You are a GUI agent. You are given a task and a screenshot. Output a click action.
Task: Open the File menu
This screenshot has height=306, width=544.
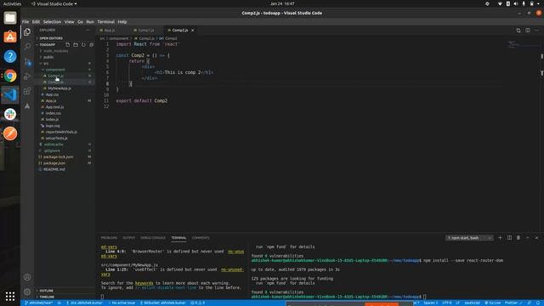pos(25,22)
